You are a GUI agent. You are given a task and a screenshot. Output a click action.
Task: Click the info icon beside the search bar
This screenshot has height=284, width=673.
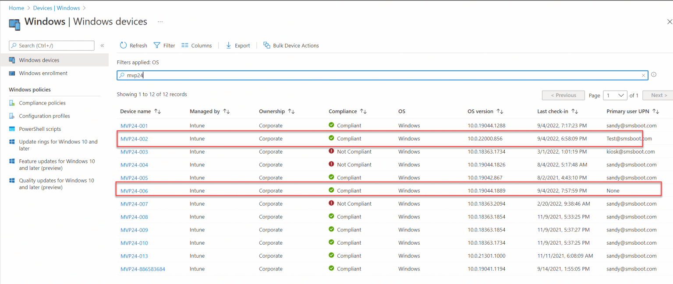(654, 75)
